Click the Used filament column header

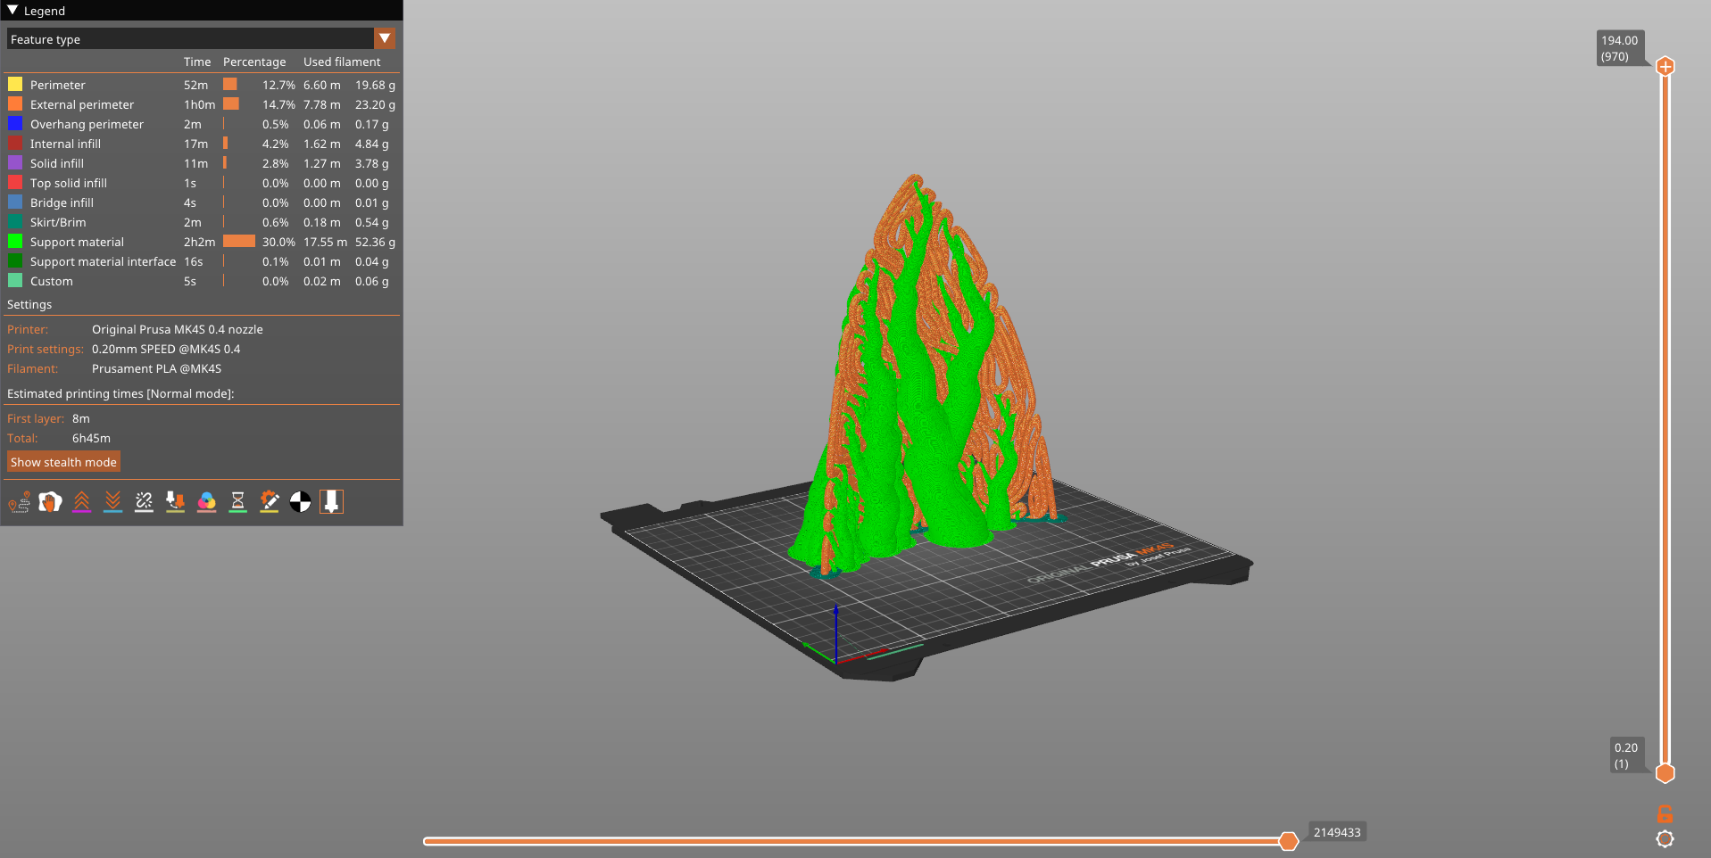click(342, 62)
